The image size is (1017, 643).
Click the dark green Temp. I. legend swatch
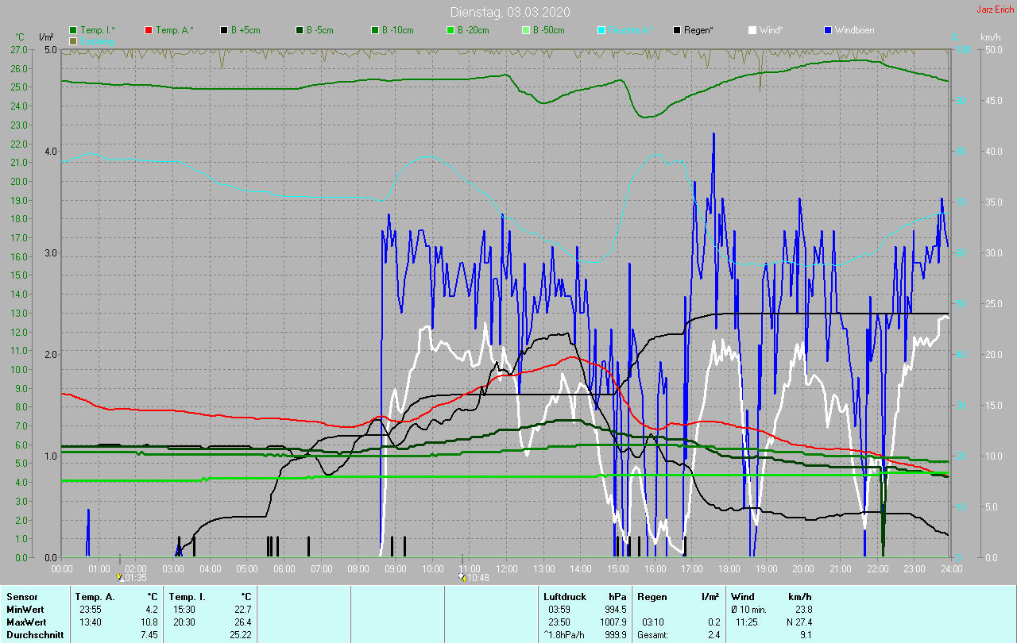pyautogui.click(x=73, y=30)
